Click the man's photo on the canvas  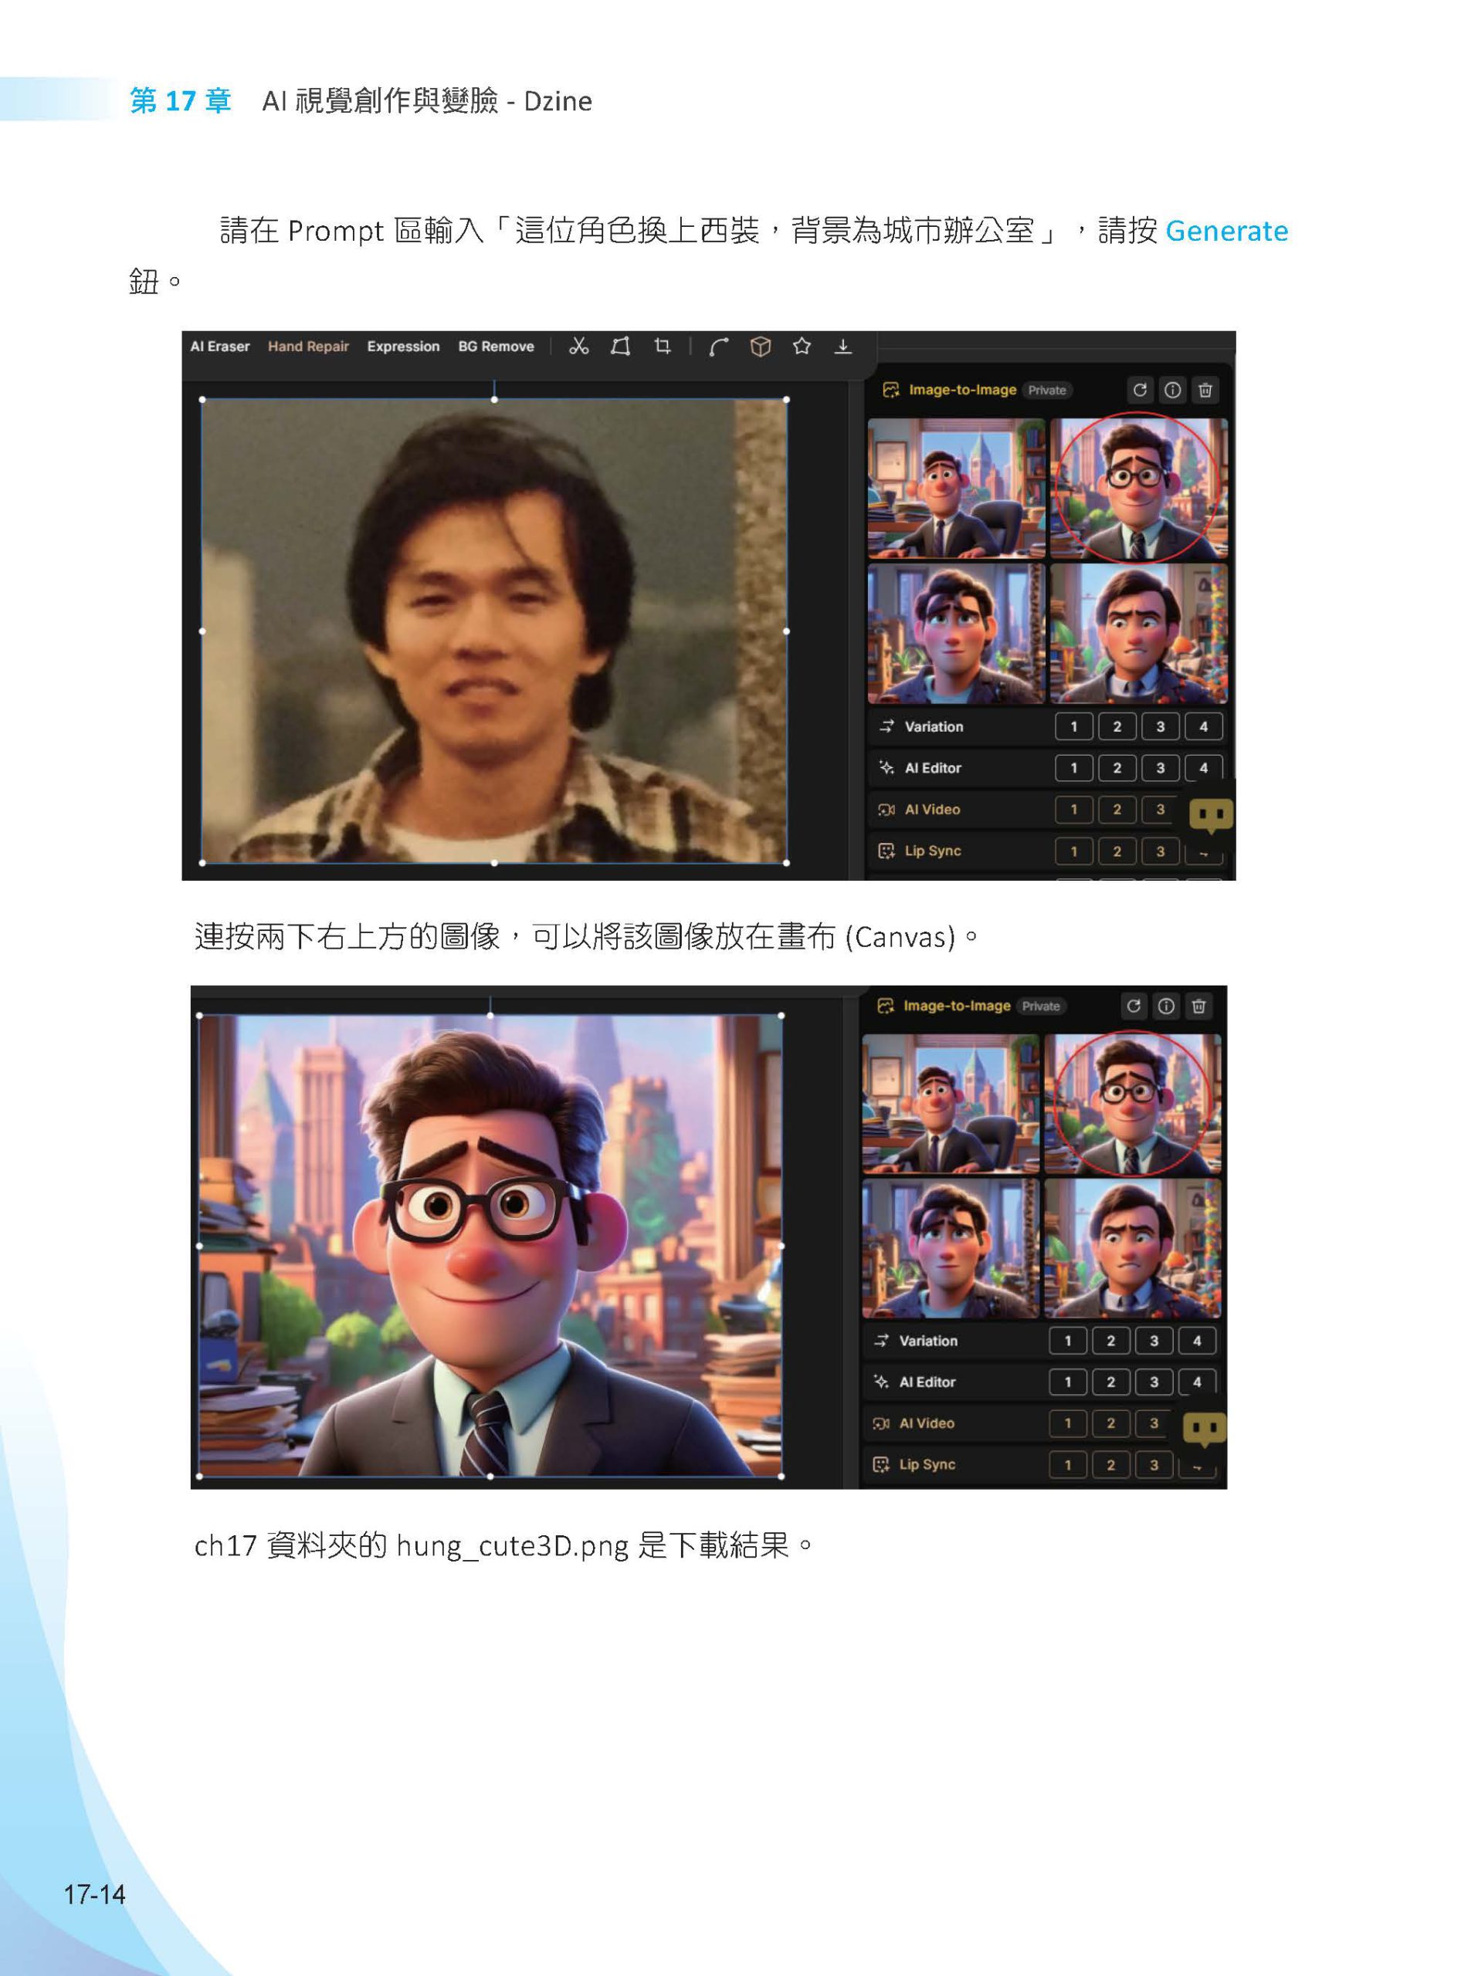(x=493, y=631)
